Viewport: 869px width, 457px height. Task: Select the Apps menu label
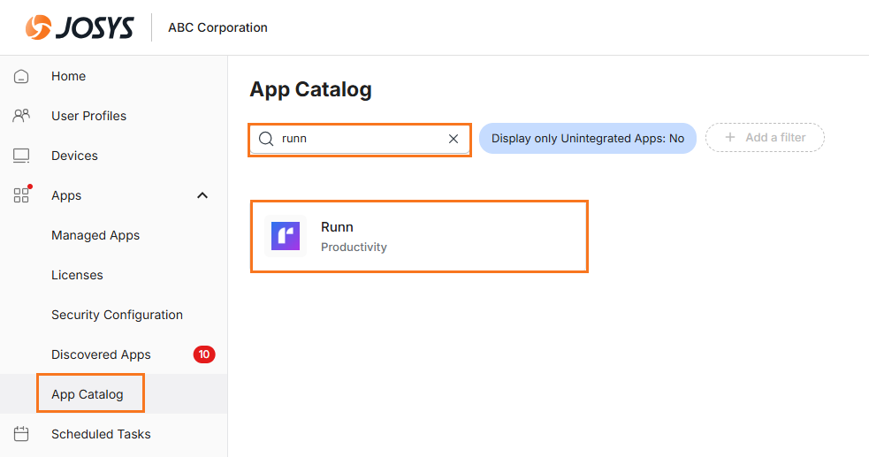tap(66, 195)
